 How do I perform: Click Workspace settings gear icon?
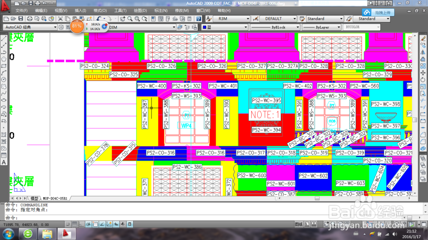coord(61,27)
